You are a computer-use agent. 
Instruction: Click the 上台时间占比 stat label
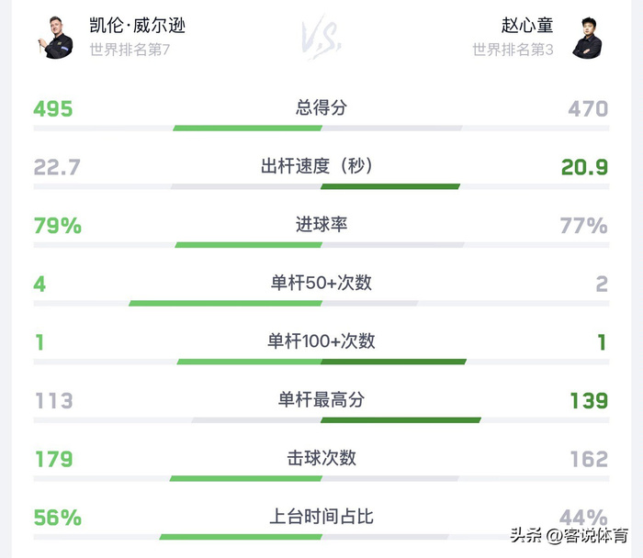pyautogui.click(x=321, y=516)
